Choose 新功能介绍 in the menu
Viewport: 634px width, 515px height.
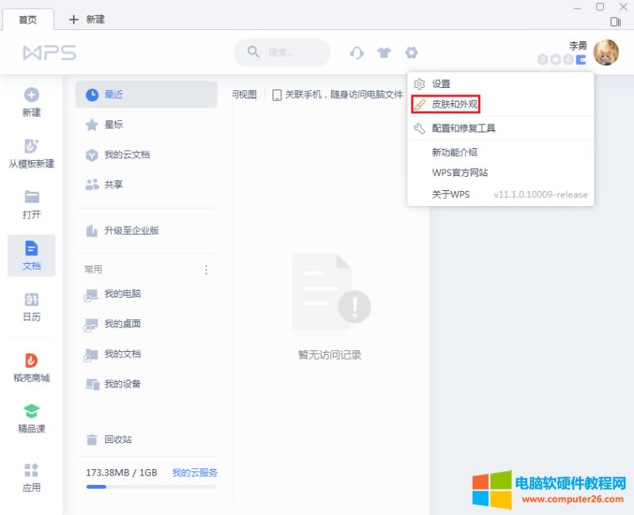(x=501, y=152)
